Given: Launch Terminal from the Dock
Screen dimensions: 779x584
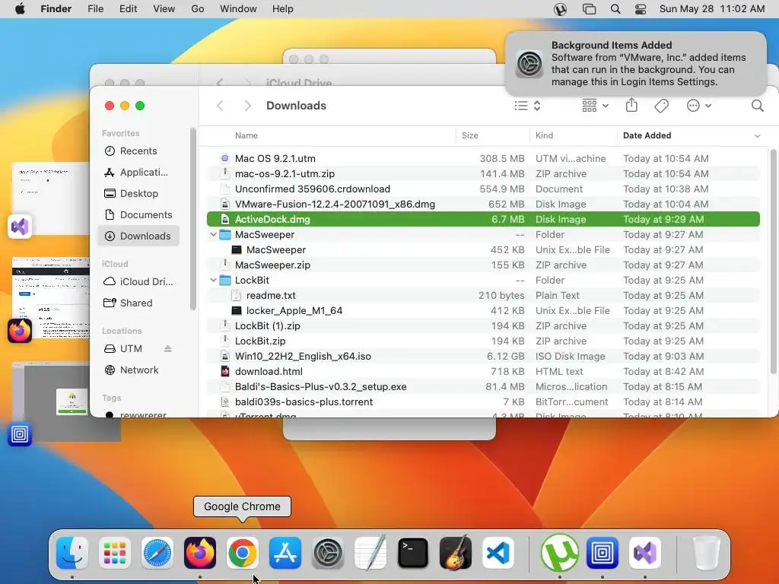Looking at the screenshot, I should [x=413, y=552].
